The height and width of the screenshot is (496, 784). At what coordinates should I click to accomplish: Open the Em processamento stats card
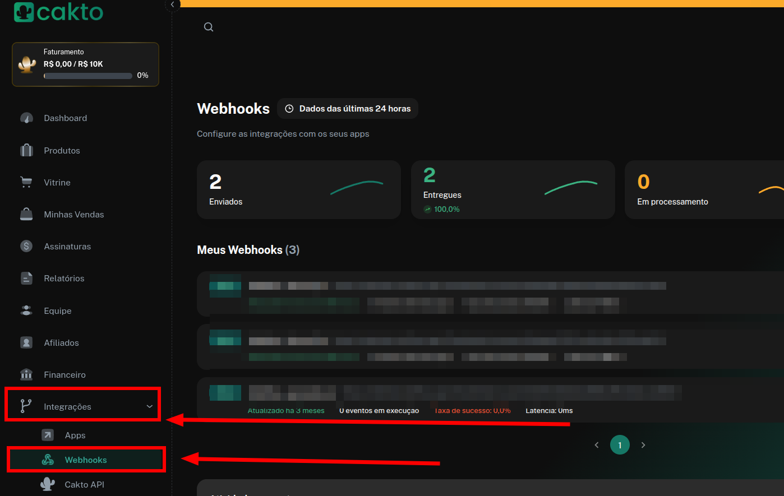[704, 189]
